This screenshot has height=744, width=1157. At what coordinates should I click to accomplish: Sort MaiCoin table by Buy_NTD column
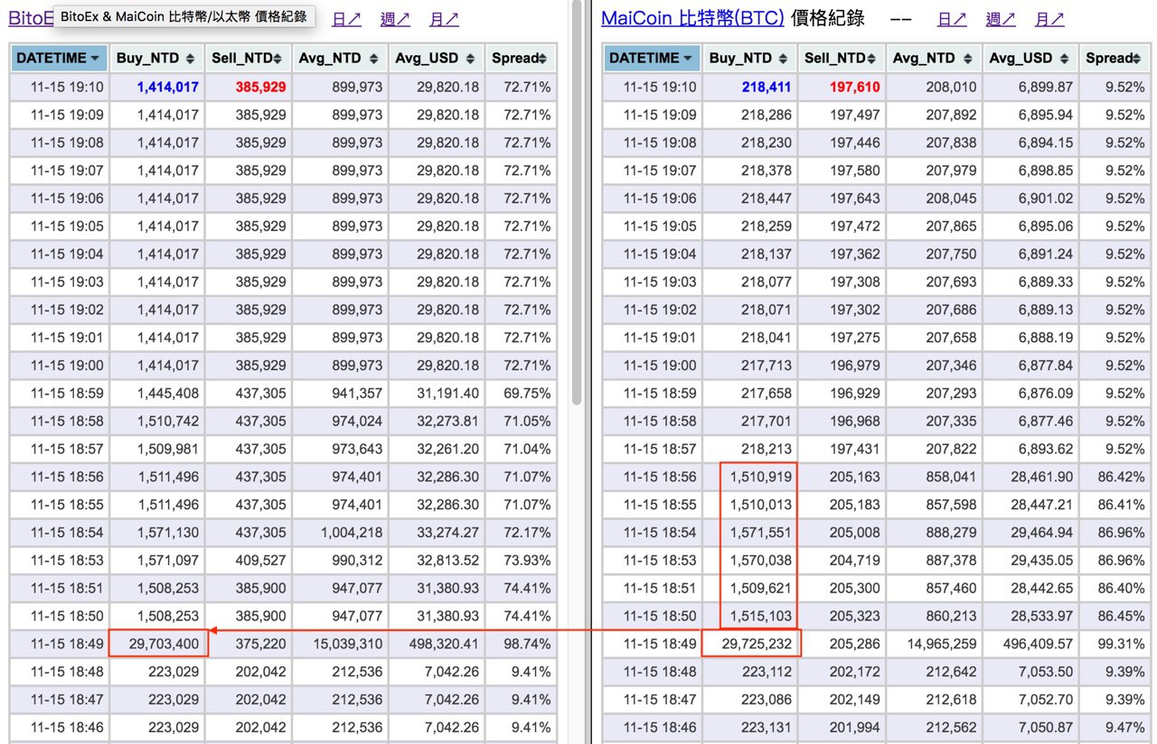tap(749, 59)
